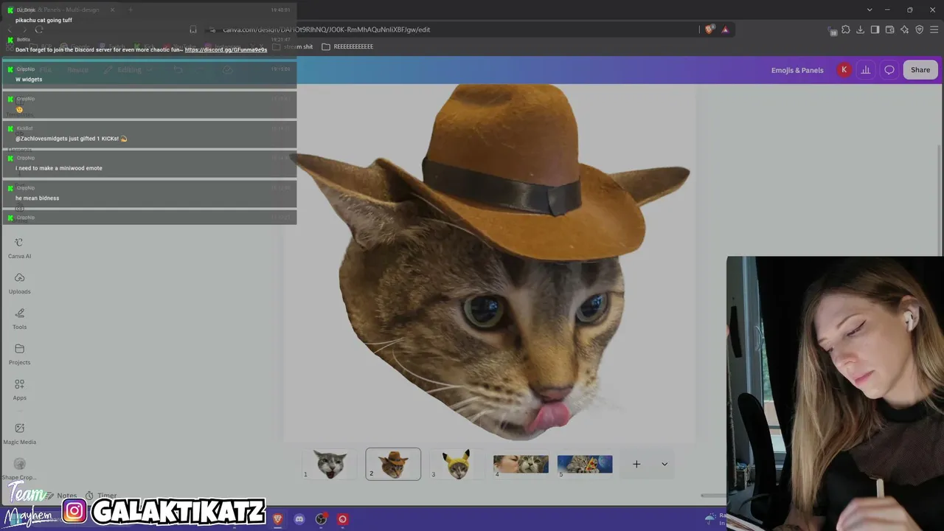944x531 pixels.
Task: Select page 1 gray cat thumbnail
Action: (x=330, y=464)
